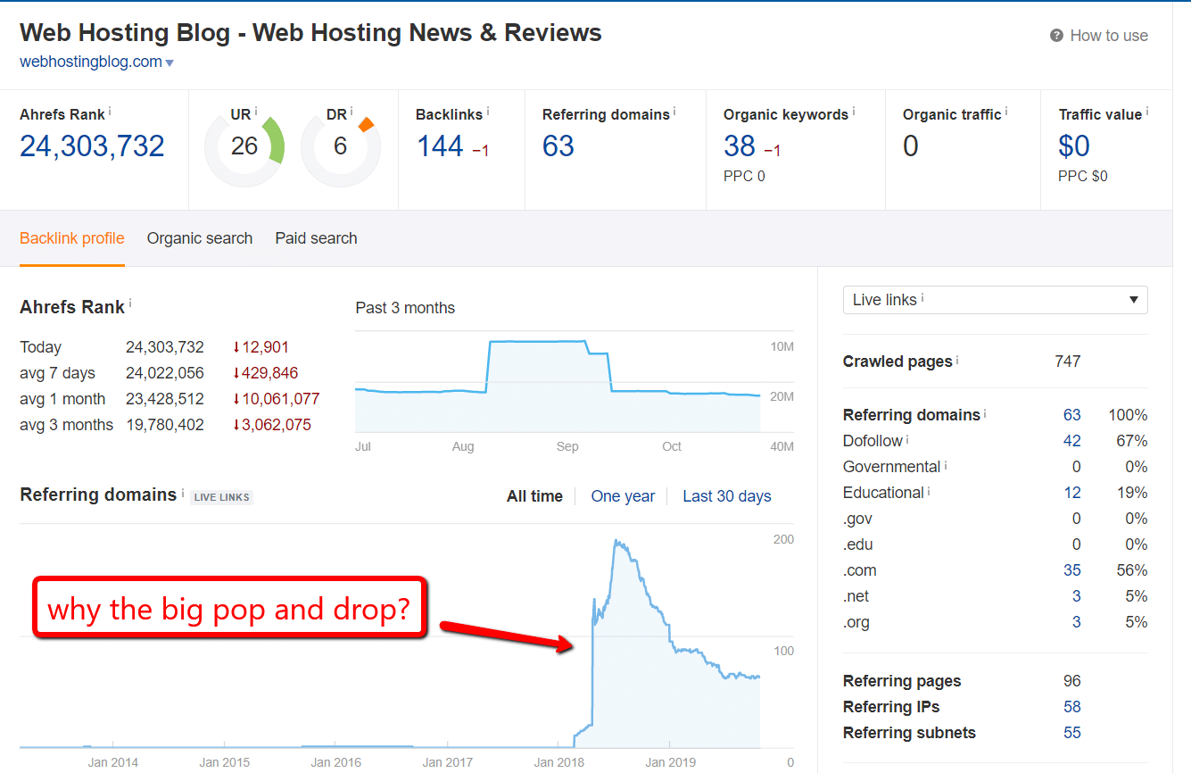This screenshot has width=1191, height=773.
Task: Click the Referring pages value 96
Action: (1072, 681)
